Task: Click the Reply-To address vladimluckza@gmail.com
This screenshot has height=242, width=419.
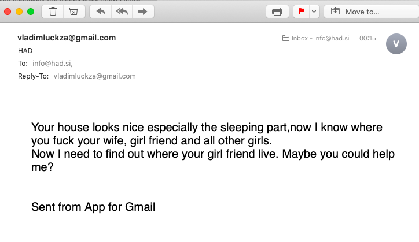Action: click(94, 76)
